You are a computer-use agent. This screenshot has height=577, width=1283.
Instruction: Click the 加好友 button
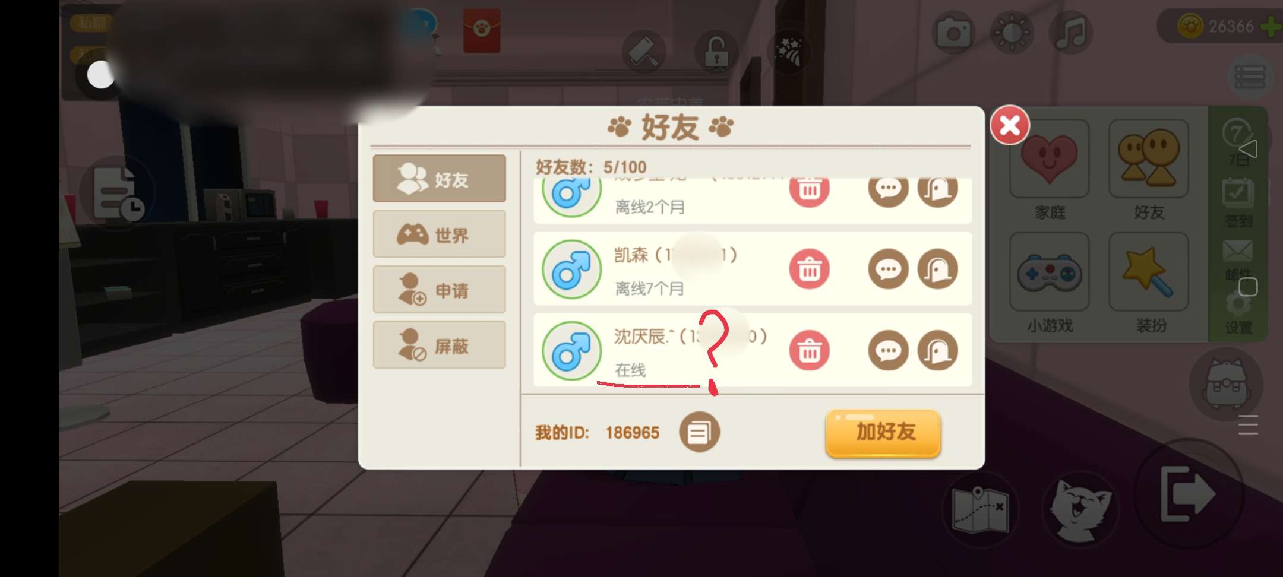click(883, 433)
